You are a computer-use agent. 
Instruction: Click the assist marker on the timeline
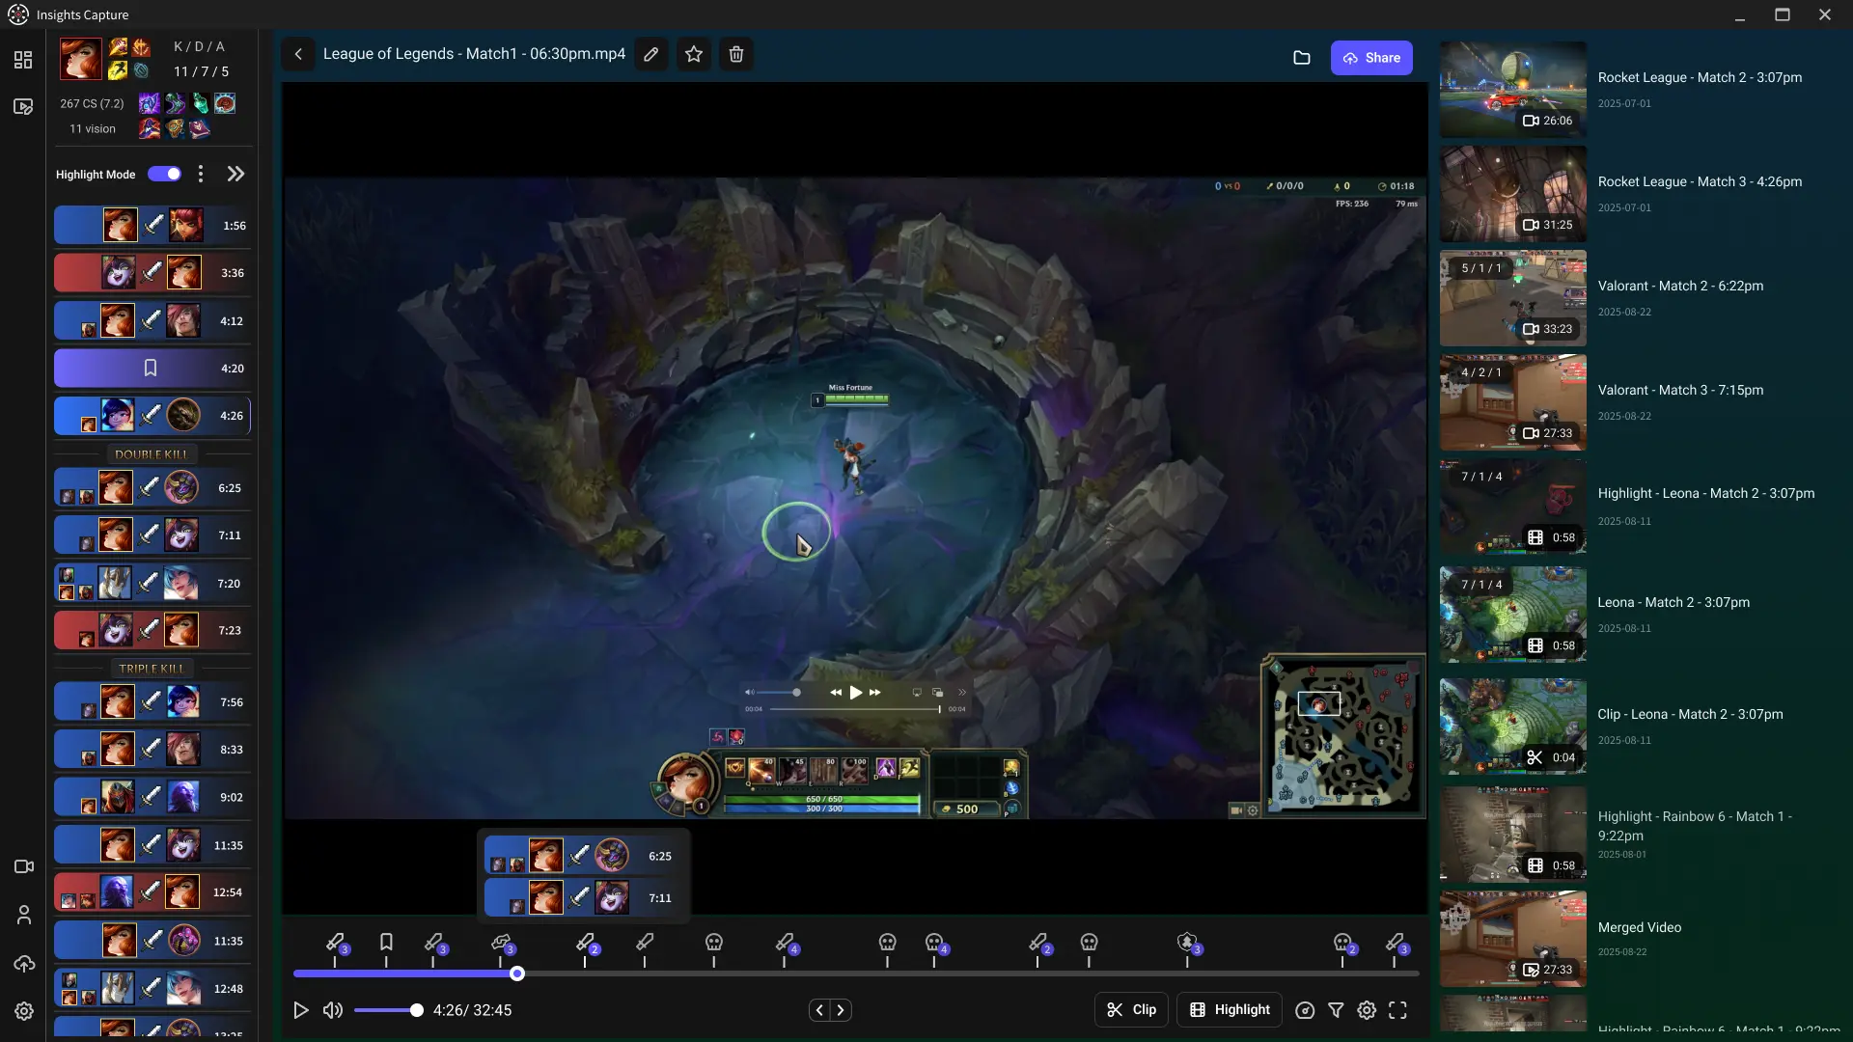501,943
